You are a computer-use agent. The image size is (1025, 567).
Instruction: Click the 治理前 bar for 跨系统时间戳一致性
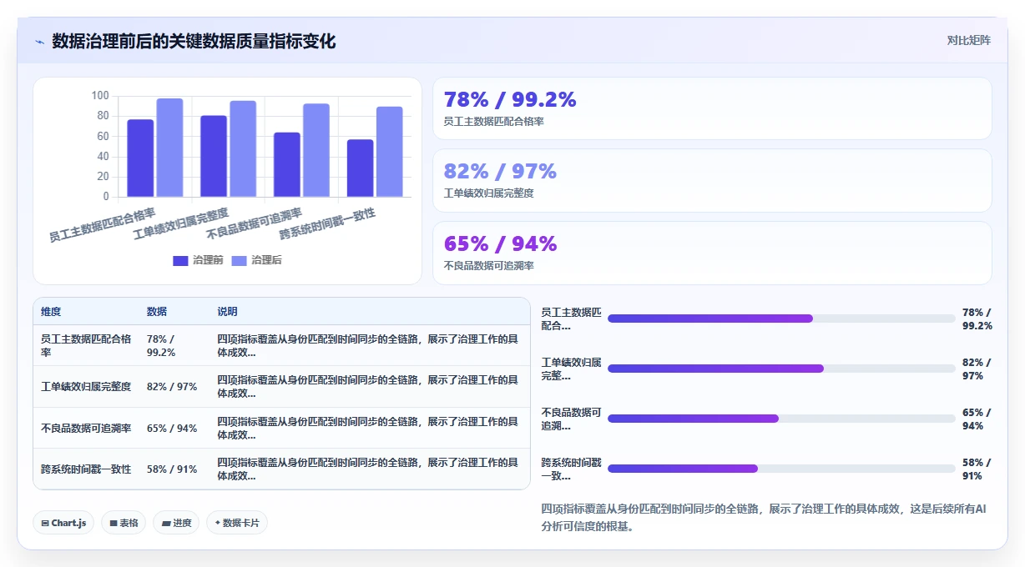coord(360,168)
